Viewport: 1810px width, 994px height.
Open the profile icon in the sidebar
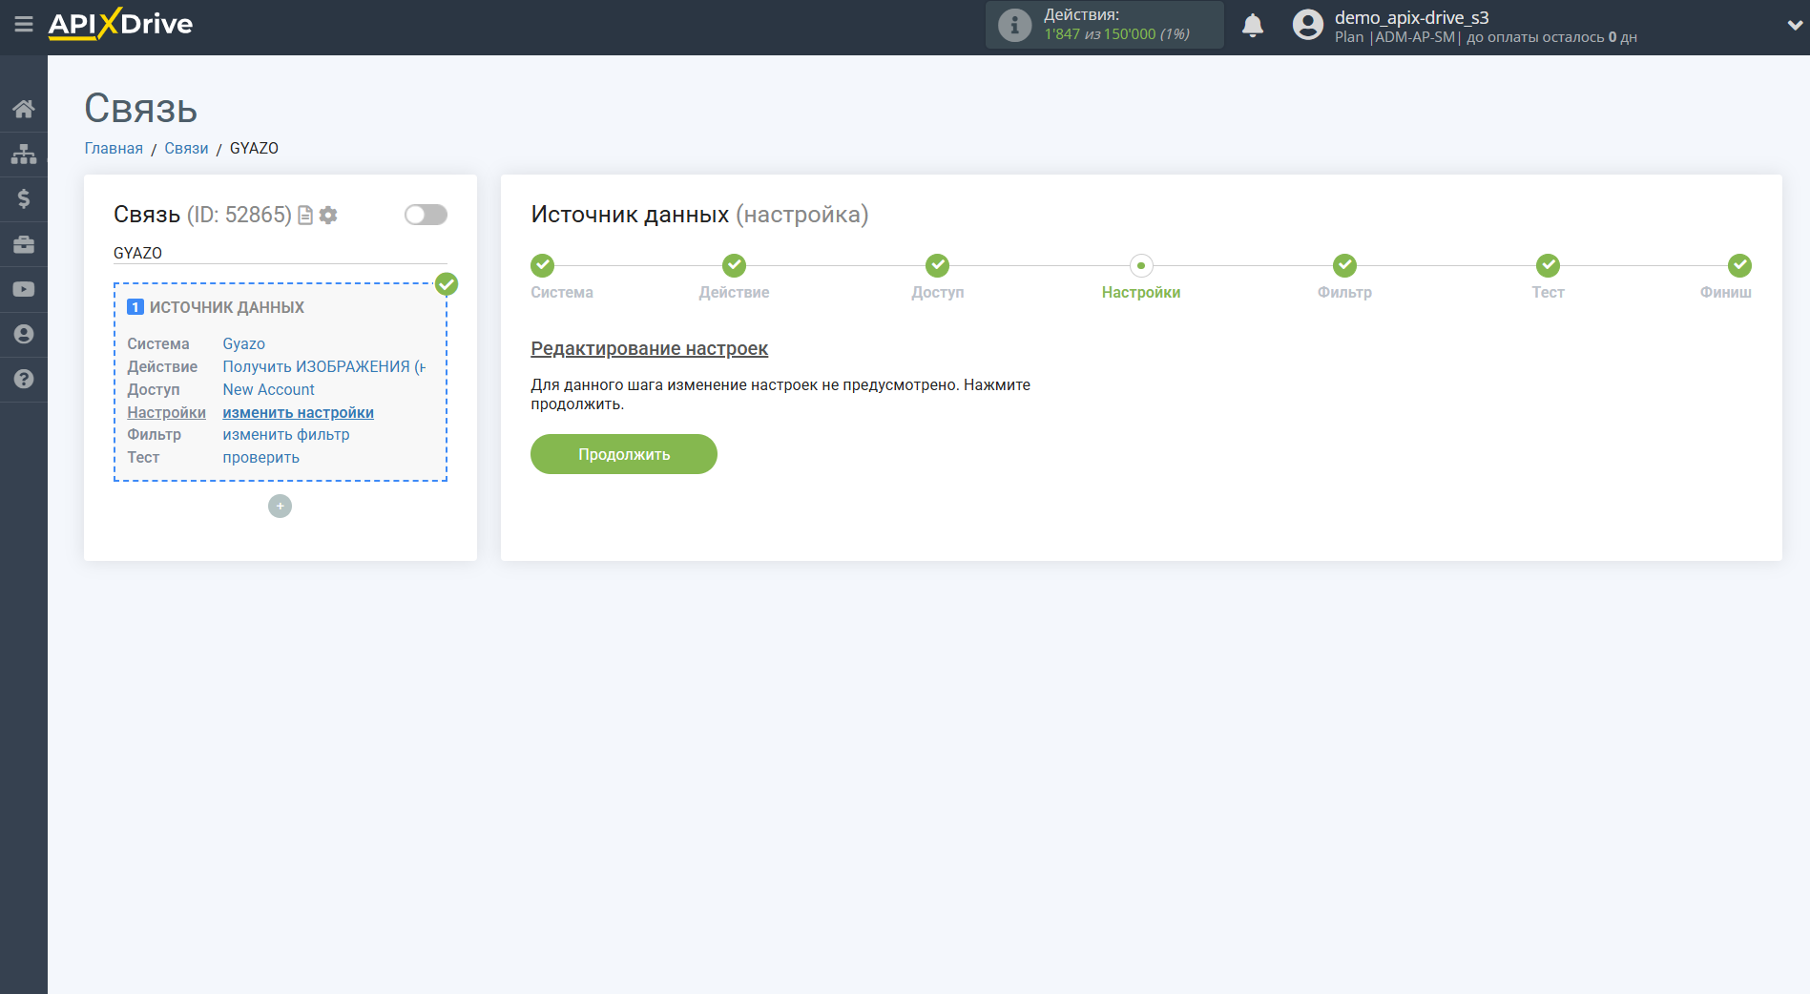coord(24,334)
